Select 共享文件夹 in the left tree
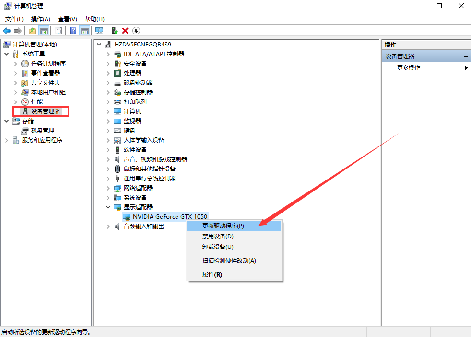Image resolution: width=471 pixels, height=337 pixels. (x=46, y=83)
